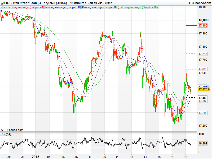The height and width of the screenshot is (159, 212).
Task: Select the green 17,386 level label
Action: coord(203,101)
